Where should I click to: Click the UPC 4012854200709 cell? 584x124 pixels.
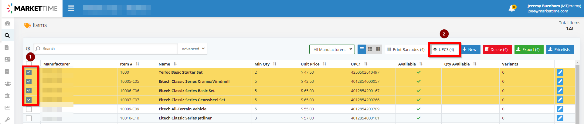[365, 109]
